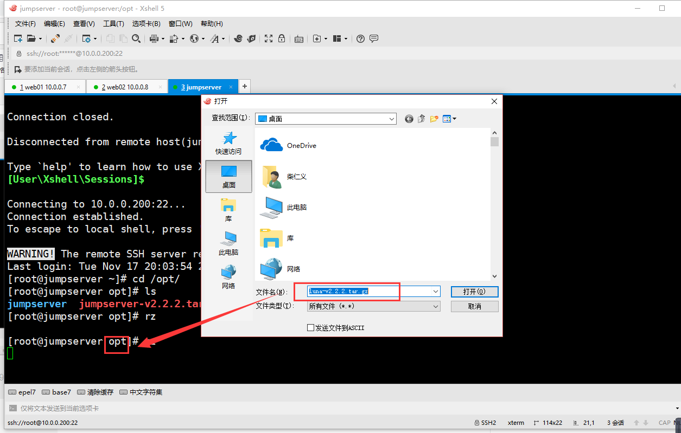Click the Print icon in Xshell toolbar
This screenshot has height=433, width=681.
coord(154,38)
